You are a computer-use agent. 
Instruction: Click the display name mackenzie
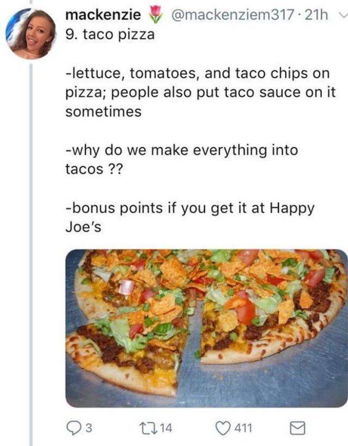point(103,15)
